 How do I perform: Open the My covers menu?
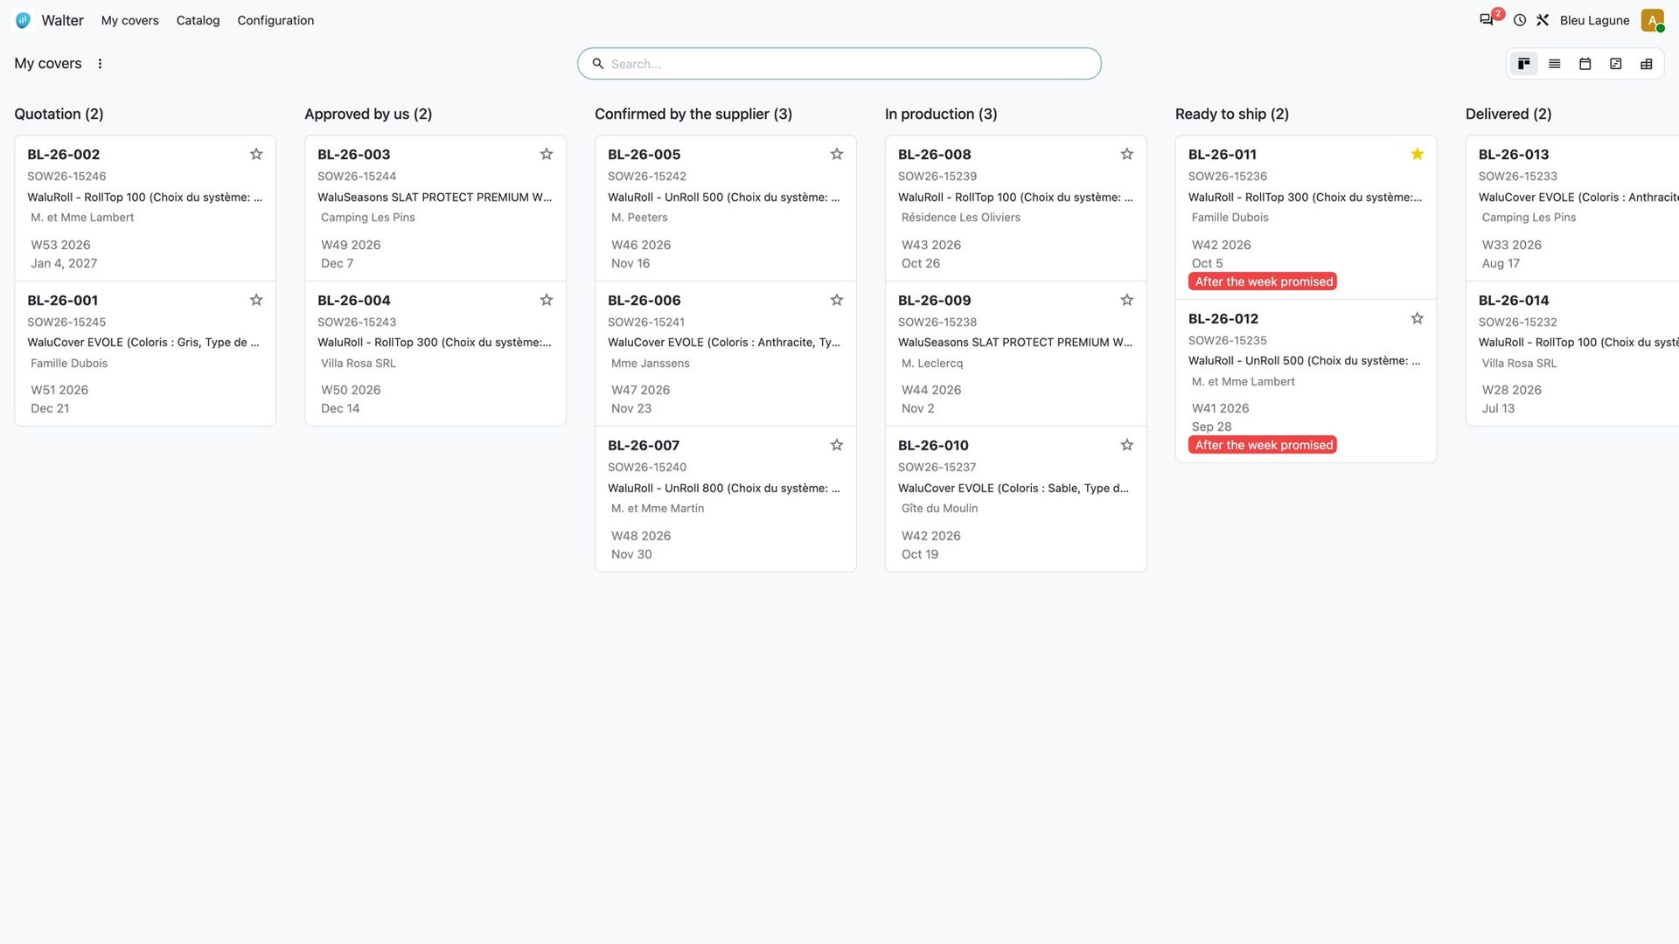pyautogui.click(x=129, y=20)
